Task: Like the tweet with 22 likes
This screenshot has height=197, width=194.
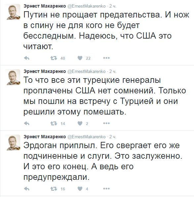Action: tap(80, 58)
